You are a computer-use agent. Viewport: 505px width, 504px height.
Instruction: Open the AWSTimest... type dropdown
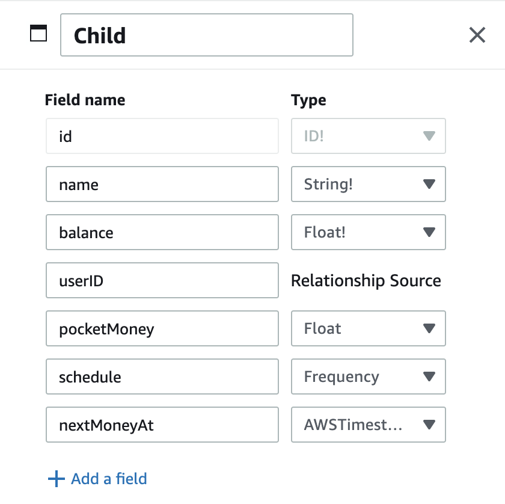[369, 425]
